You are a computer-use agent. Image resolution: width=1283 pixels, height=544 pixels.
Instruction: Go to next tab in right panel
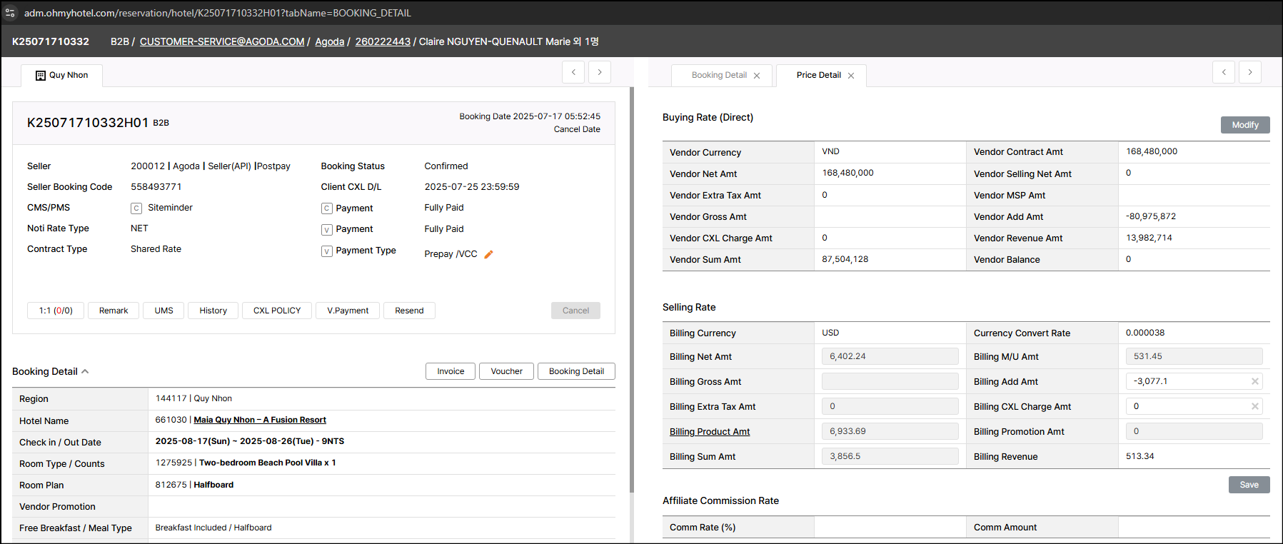pyautogui.click(x=1249, y=72)
